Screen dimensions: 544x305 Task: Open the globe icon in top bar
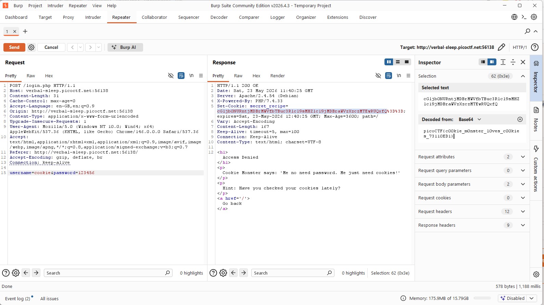coord(514,17)
